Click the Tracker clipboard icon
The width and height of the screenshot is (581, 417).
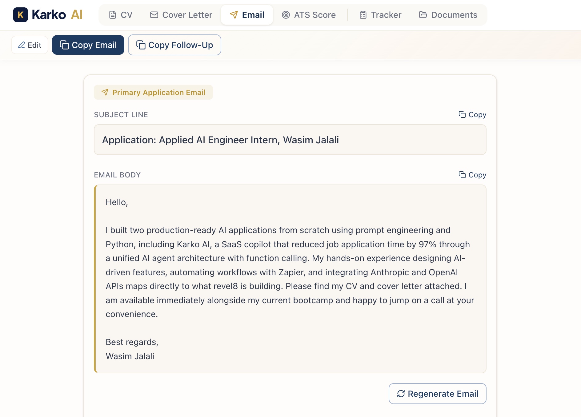(x=363, y=14)
